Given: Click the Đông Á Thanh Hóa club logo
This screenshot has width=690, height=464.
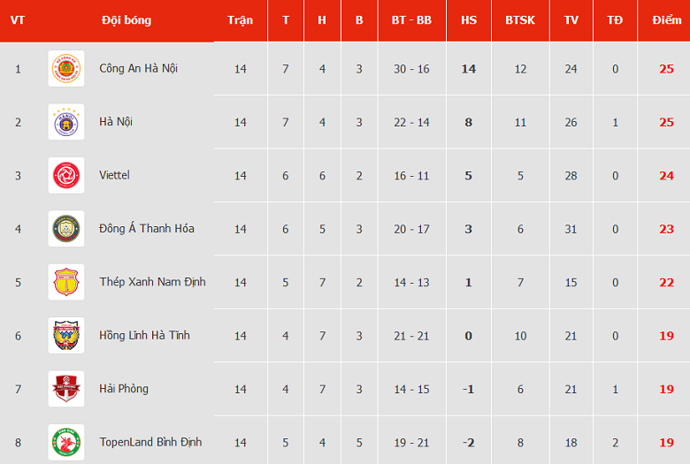Looking at the screenshot, I should (66, 229).
